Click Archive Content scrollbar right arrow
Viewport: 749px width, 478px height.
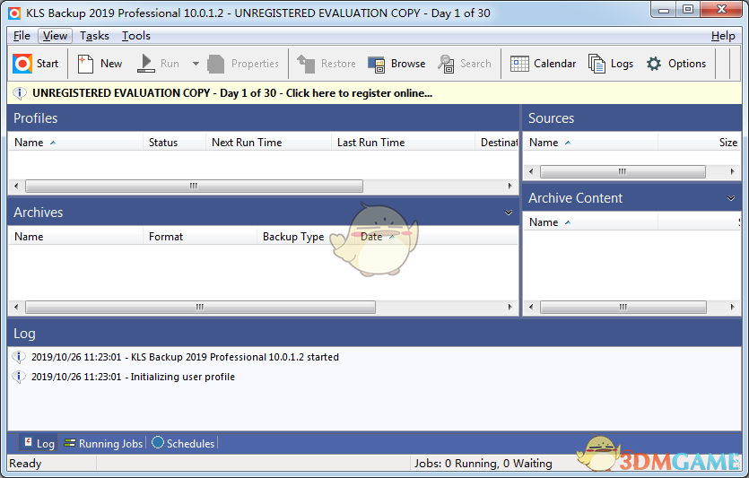[732, 307]
